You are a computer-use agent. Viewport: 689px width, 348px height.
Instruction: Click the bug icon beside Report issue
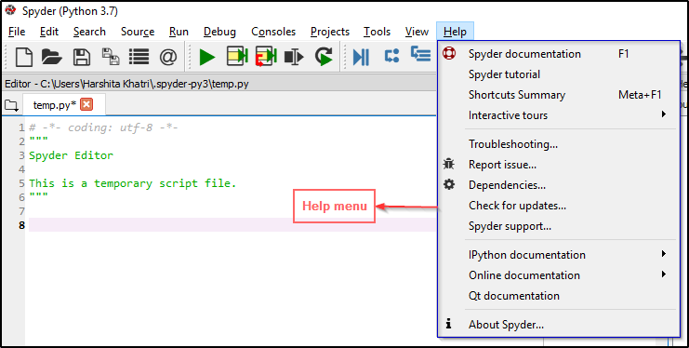(449, 165)
